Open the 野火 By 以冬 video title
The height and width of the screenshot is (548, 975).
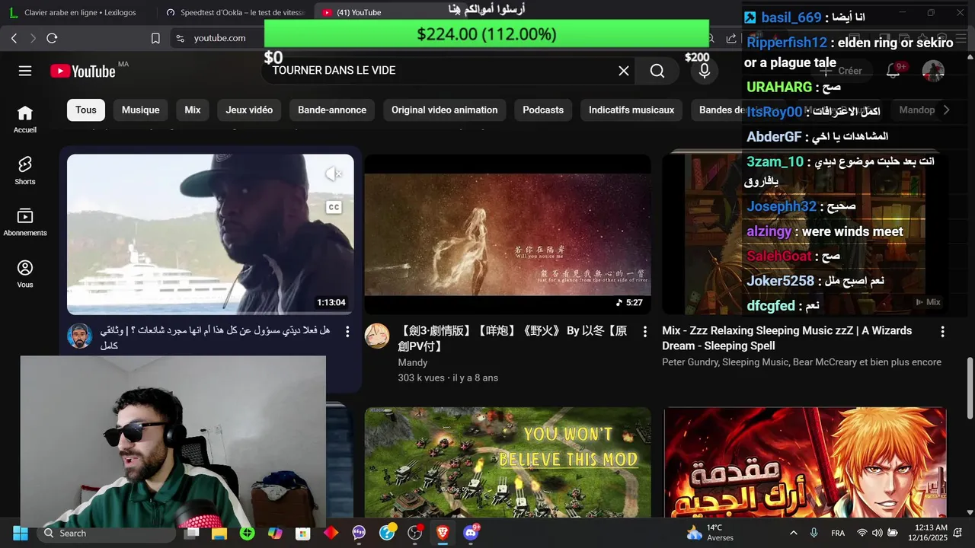coord(513,338)
